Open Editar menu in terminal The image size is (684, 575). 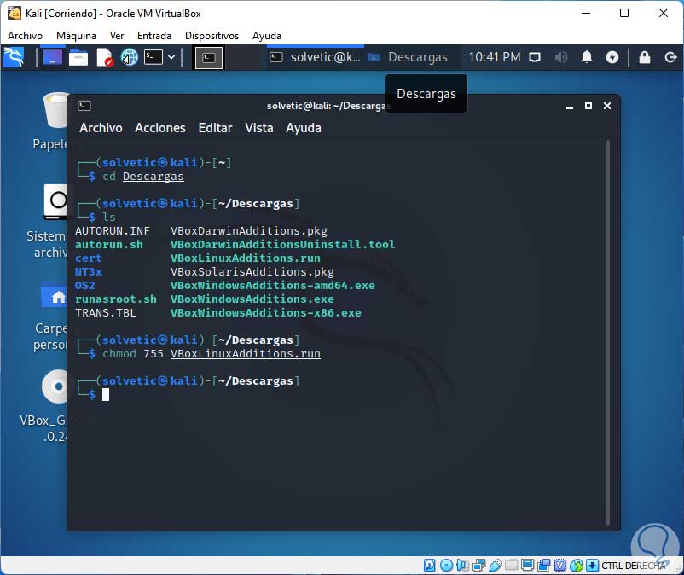tap(215, 128)
